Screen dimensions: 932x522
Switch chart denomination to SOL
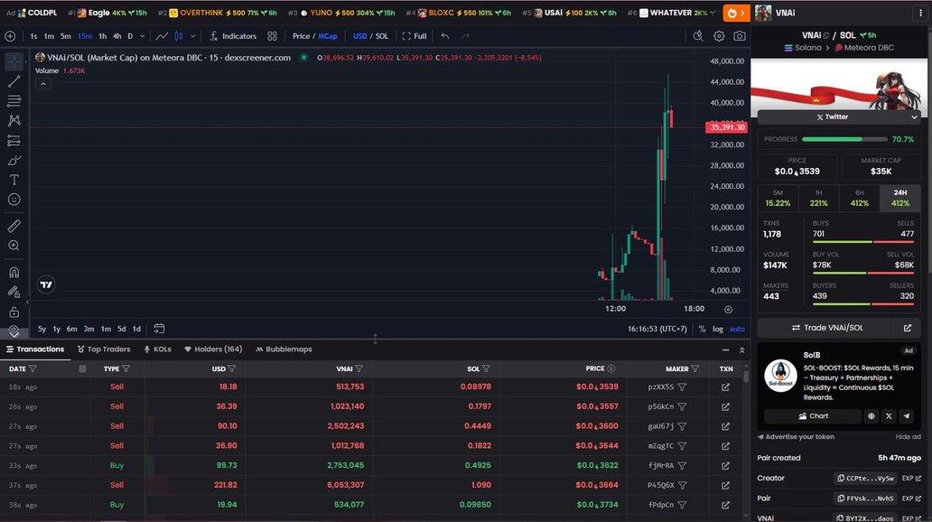382,36
